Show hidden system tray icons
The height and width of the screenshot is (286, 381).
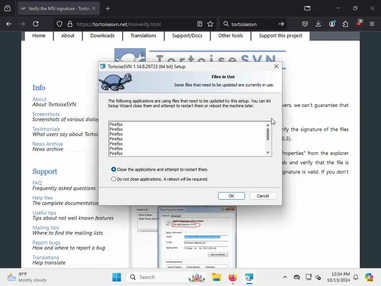285,277
